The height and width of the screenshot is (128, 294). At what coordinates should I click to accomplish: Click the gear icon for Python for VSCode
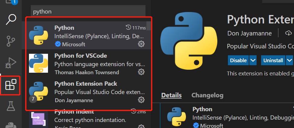pos(141,72)
